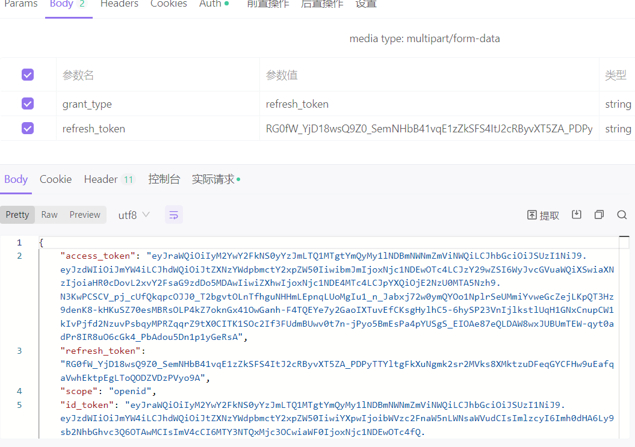
Task: Click the "refresh_token" key in JSON response
Action: click(x=101, y=351)
